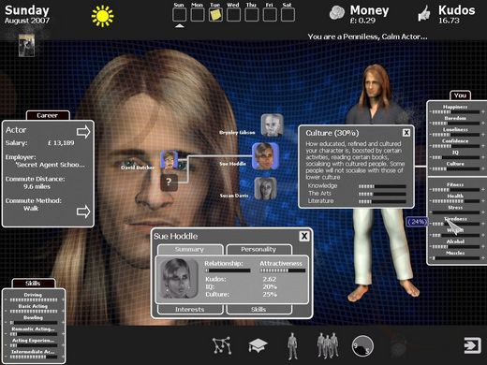Click the Tiredness stat bar
This screenshot has width=487, height=365.
455,224
